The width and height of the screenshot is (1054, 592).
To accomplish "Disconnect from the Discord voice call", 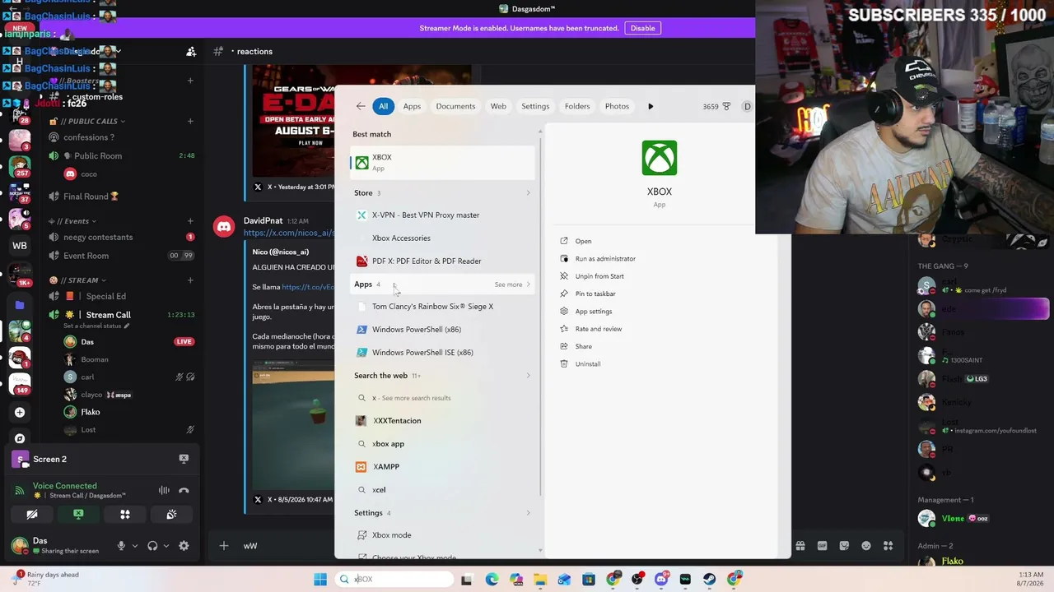I will click(x=184, y=491).
